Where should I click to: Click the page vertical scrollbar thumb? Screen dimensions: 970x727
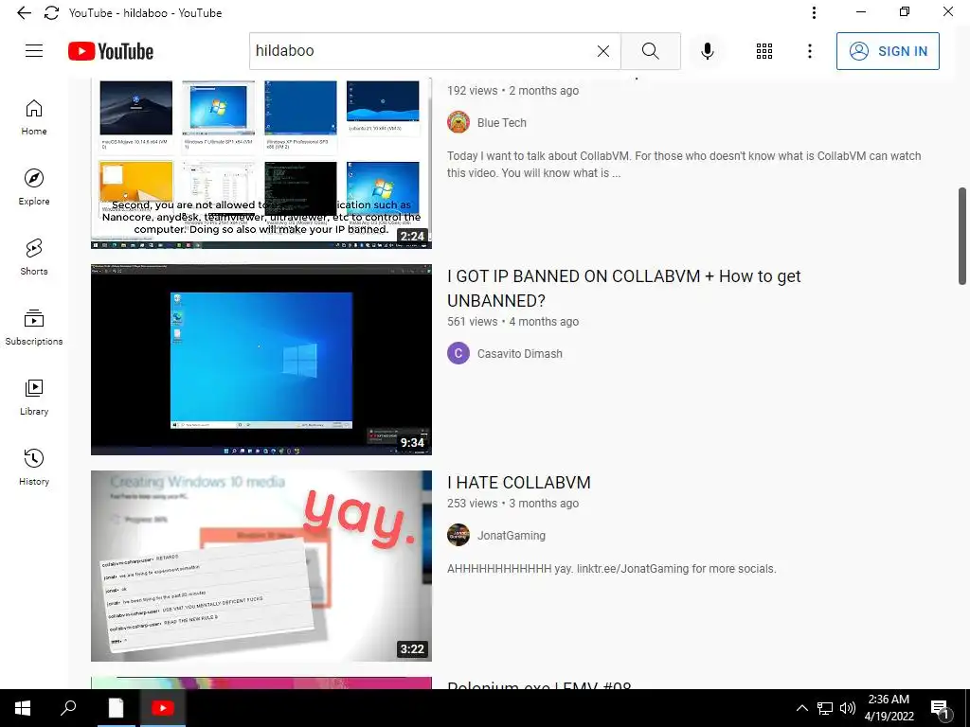coord(963,236)
